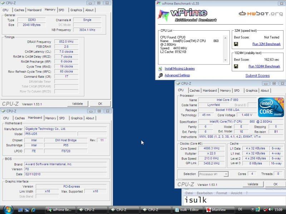Click the Command Rate 1T value
The height and width of the screenshot is (214, 286).
66,77
